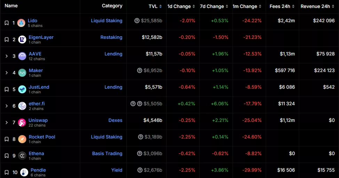Click the Lido logo icon
The height and width of the screenshot is (178, 339).
21,23
